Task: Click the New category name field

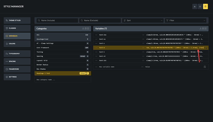Action: point(63,80)
